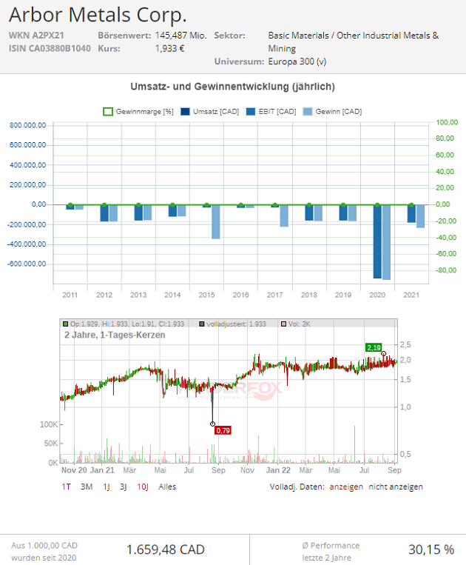Click 'anzeigen' for Volladj. Daten

(346, 487)
